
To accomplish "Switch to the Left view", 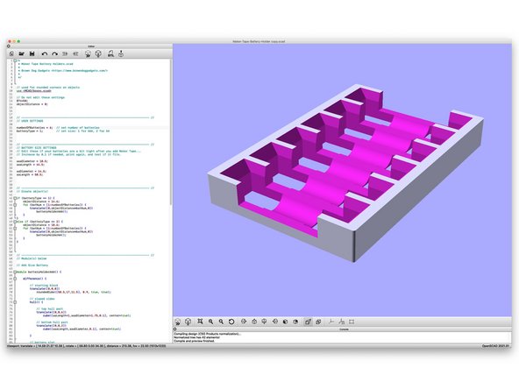I will pos(275,322).
